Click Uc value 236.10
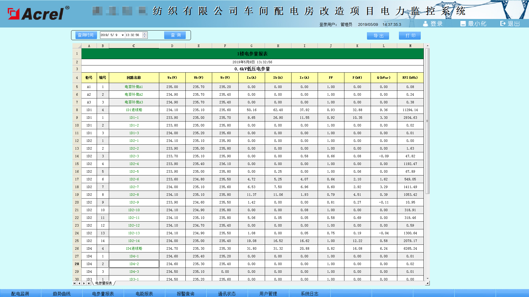 (x=225, y=164)
